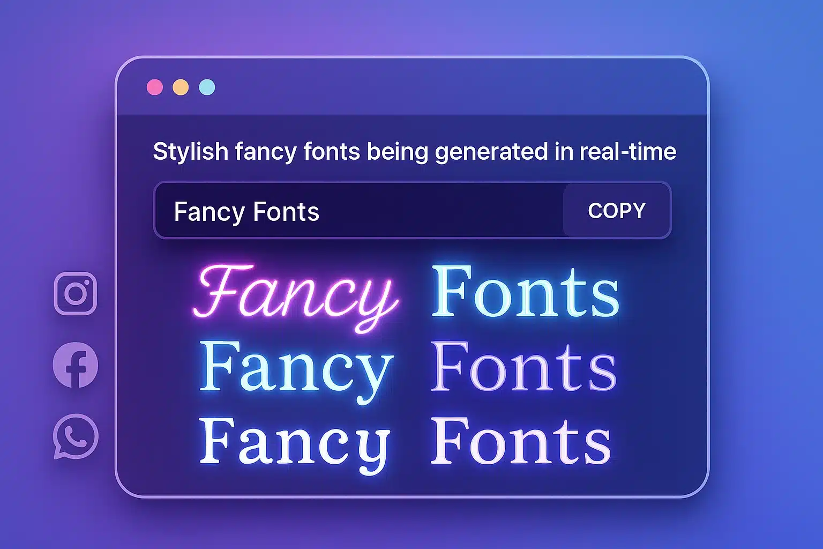Click the pink dot in the title bar

155,87
